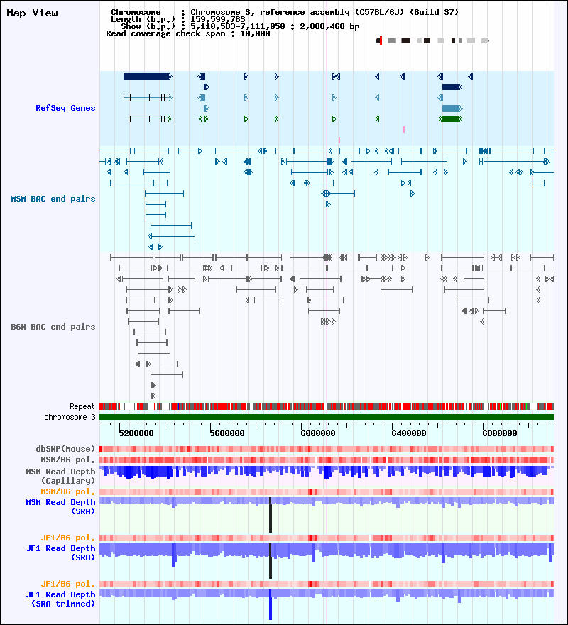Select the dark blue RefSeq gene block at far right
Screen dimensions: 568x625
coord(452,87)
